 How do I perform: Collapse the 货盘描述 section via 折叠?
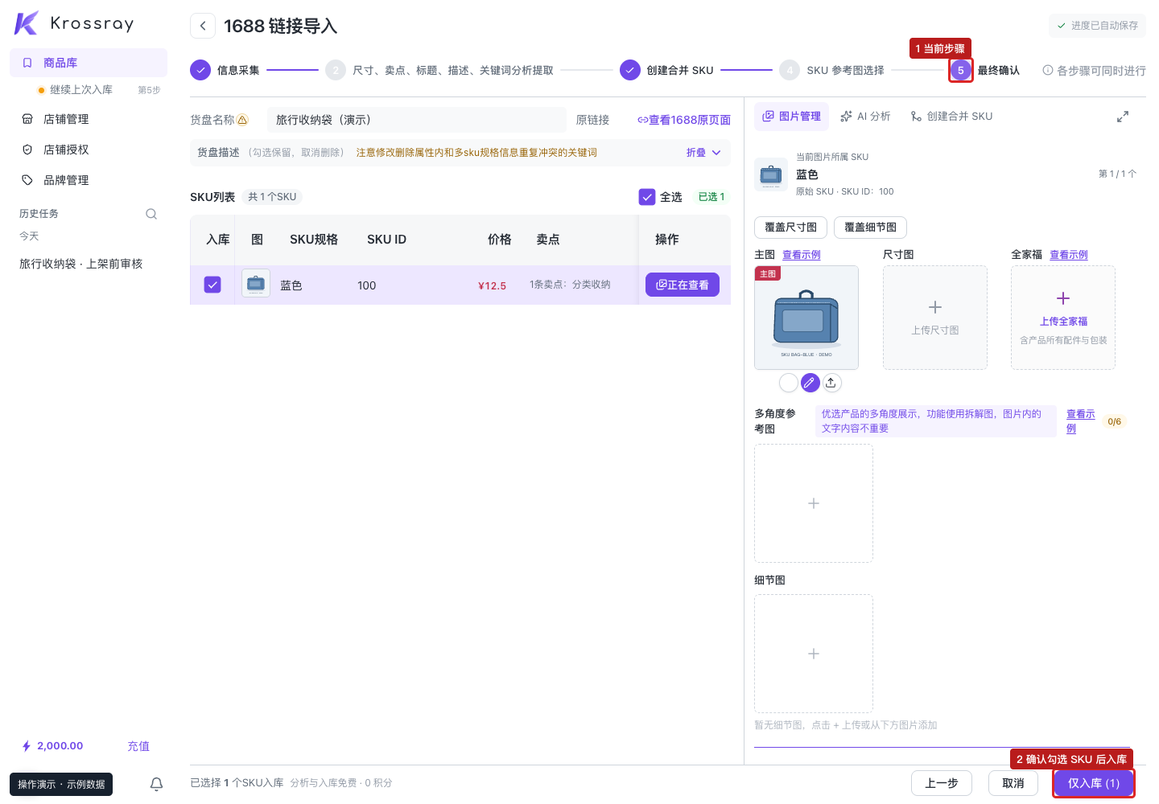pos(704,153)
